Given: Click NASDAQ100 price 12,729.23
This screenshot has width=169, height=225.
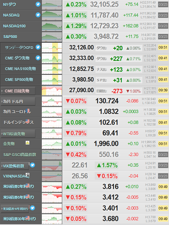Looking at the screenshot, I should [x=104, y=26].
